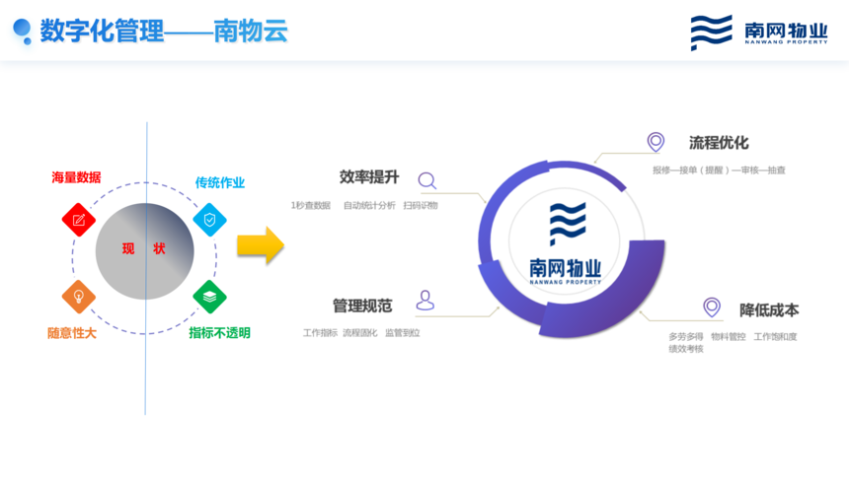Select the heading 降低成本

pyautogui.click(x=769, y=310)
